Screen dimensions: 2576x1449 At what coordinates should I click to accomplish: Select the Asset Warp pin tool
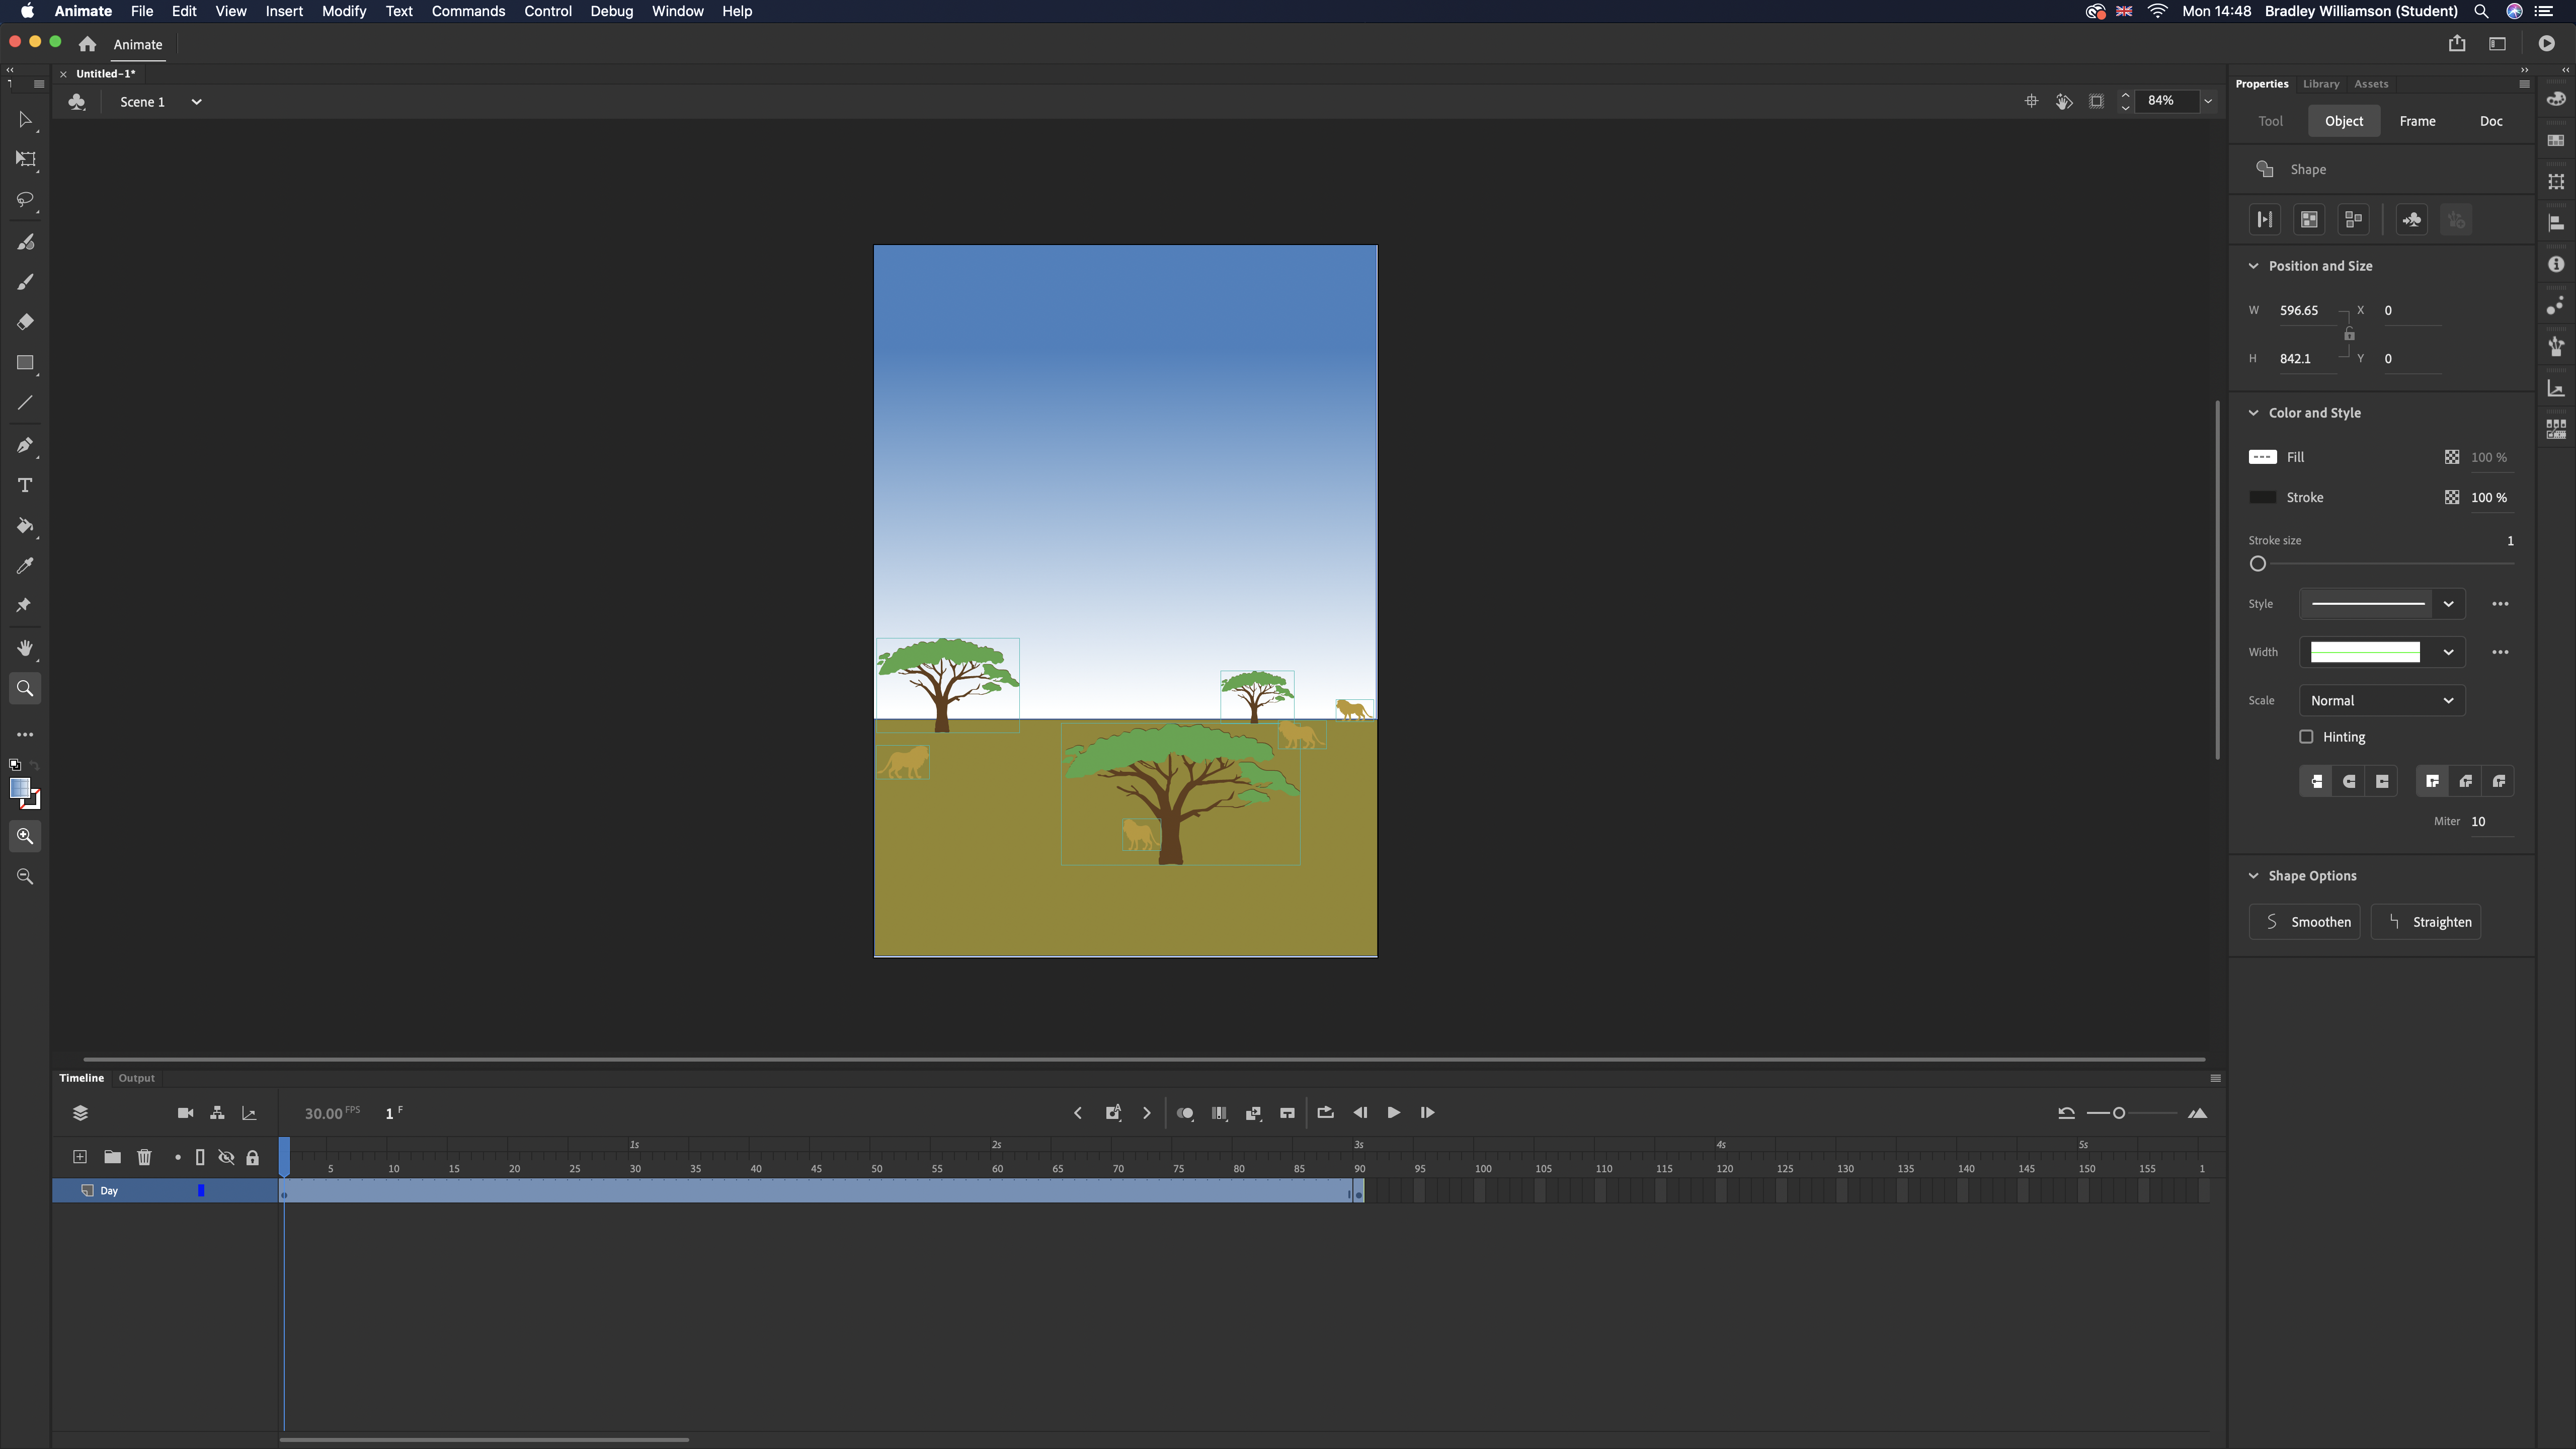click(25, 606)
